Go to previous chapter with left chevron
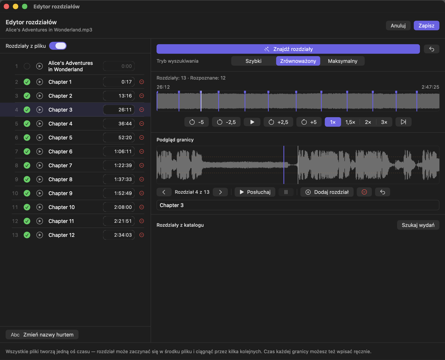 (164, 192)
